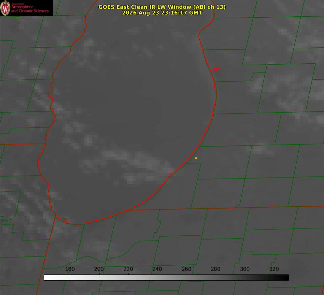Click the University of Wisconsin crest logo

pyautogui.click(x=5, y=8)
